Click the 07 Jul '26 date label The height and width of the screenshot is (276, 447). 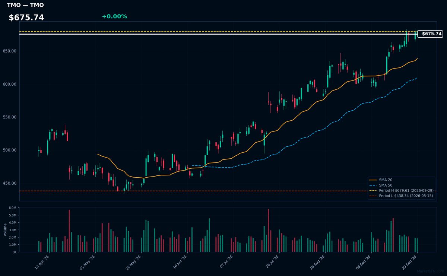[x=226, y=263]
